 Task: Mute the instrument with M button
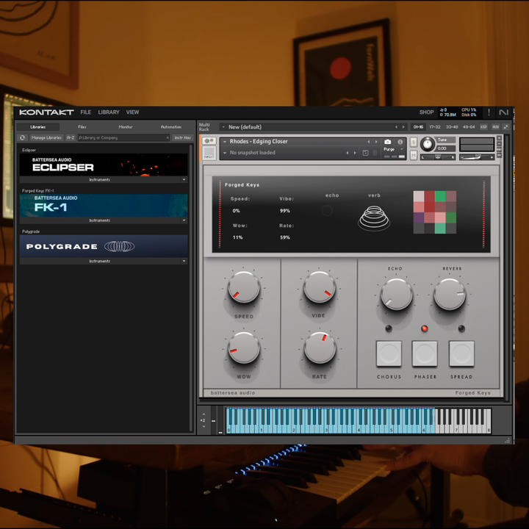(x=414, y=156)
